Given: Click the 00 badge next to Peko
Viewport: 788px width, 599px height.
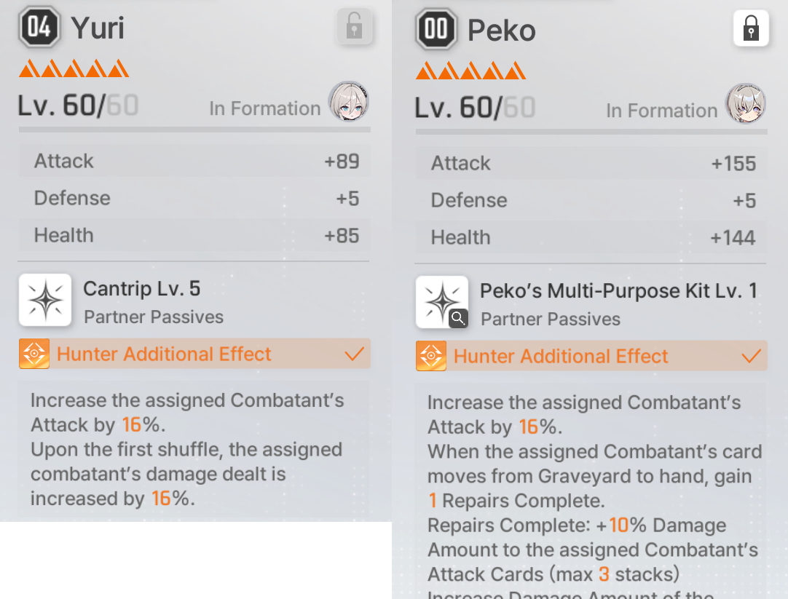Looking at the screenshot, I should pos(436,28).
